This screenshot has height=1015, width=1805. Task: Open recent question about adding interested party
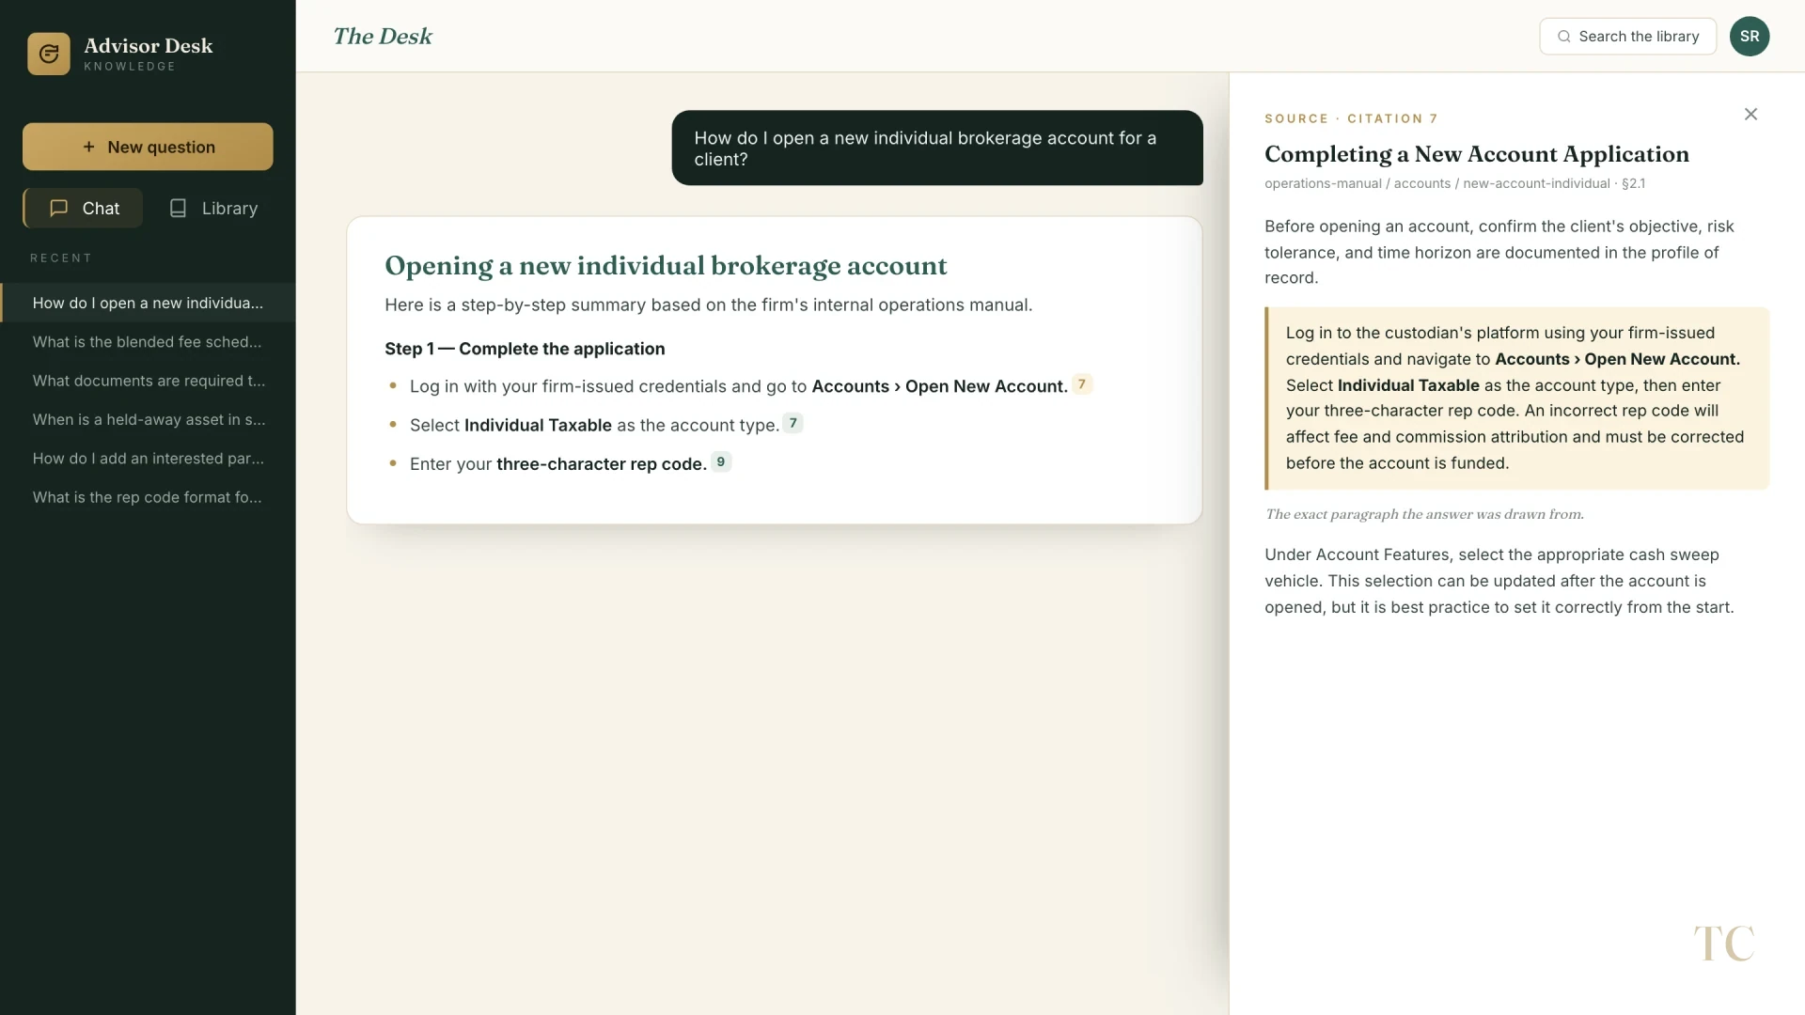[148, 459]
